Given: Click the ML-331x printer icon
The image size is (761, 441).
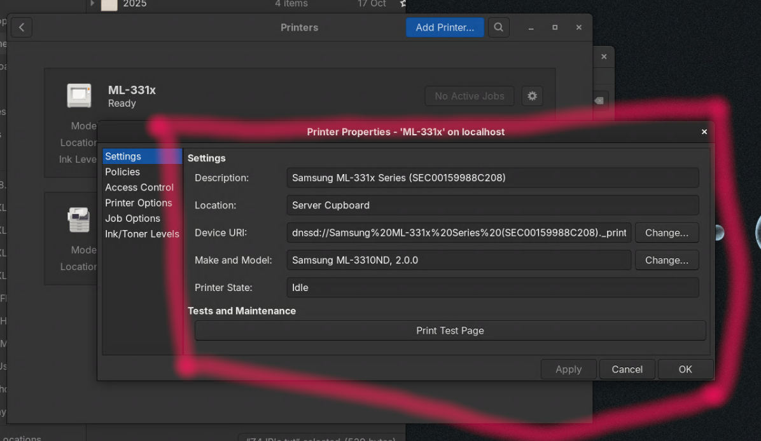Looking at the screenshot, I should point(80,96).
